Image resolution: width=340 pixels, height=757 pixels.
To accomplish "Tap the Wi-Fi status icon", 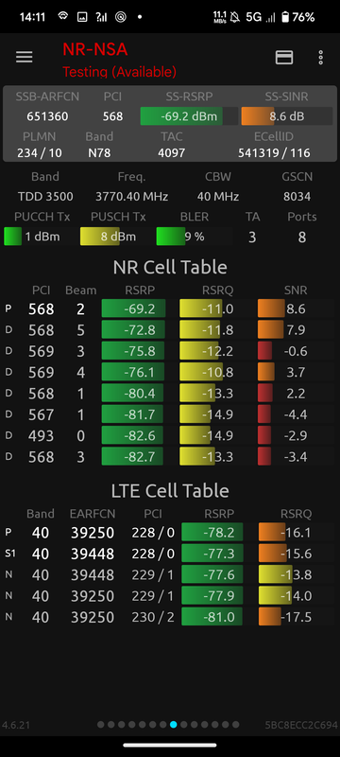I will 62,17.
